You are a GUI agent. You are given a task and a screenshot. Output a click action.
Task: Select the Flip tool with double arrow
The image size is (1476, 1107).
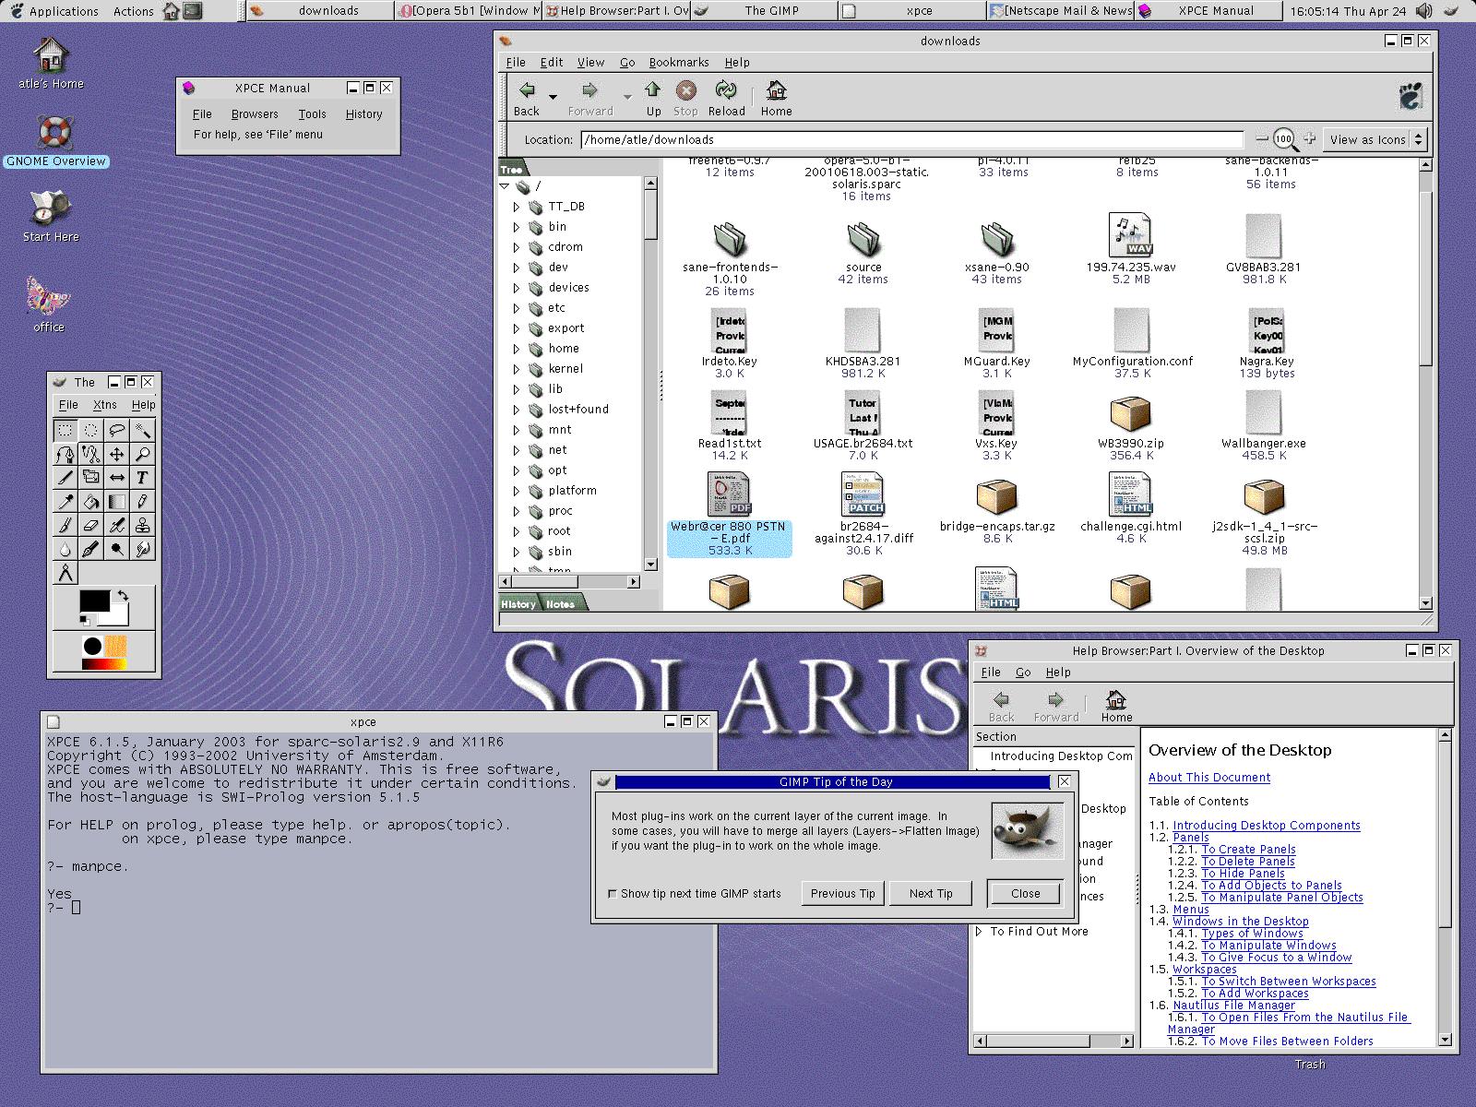[x=116, y=478]
